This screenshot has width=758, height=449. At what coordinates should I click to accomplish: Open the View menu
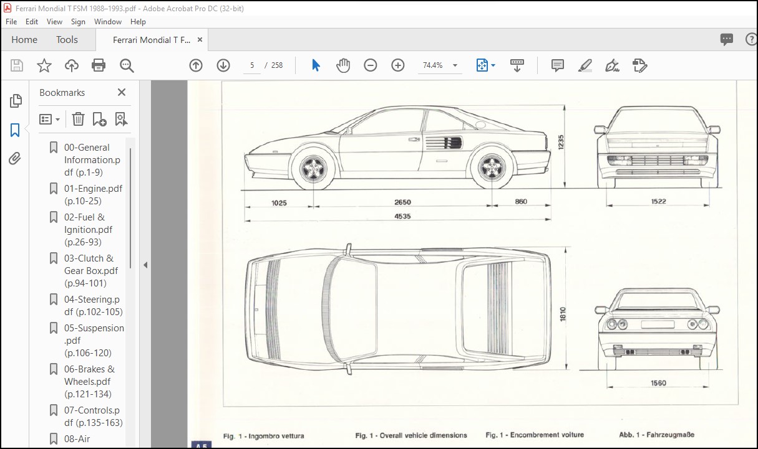click(x=54, y=21)
